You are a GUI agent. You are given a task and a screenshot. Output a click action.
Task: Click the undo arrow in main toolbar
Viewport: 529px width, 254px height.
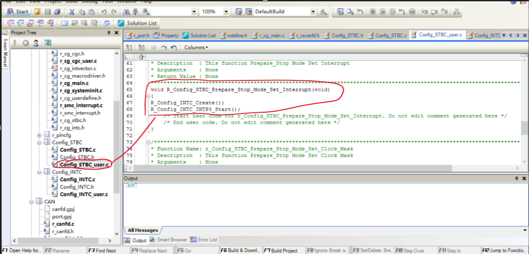pos(104,11)
